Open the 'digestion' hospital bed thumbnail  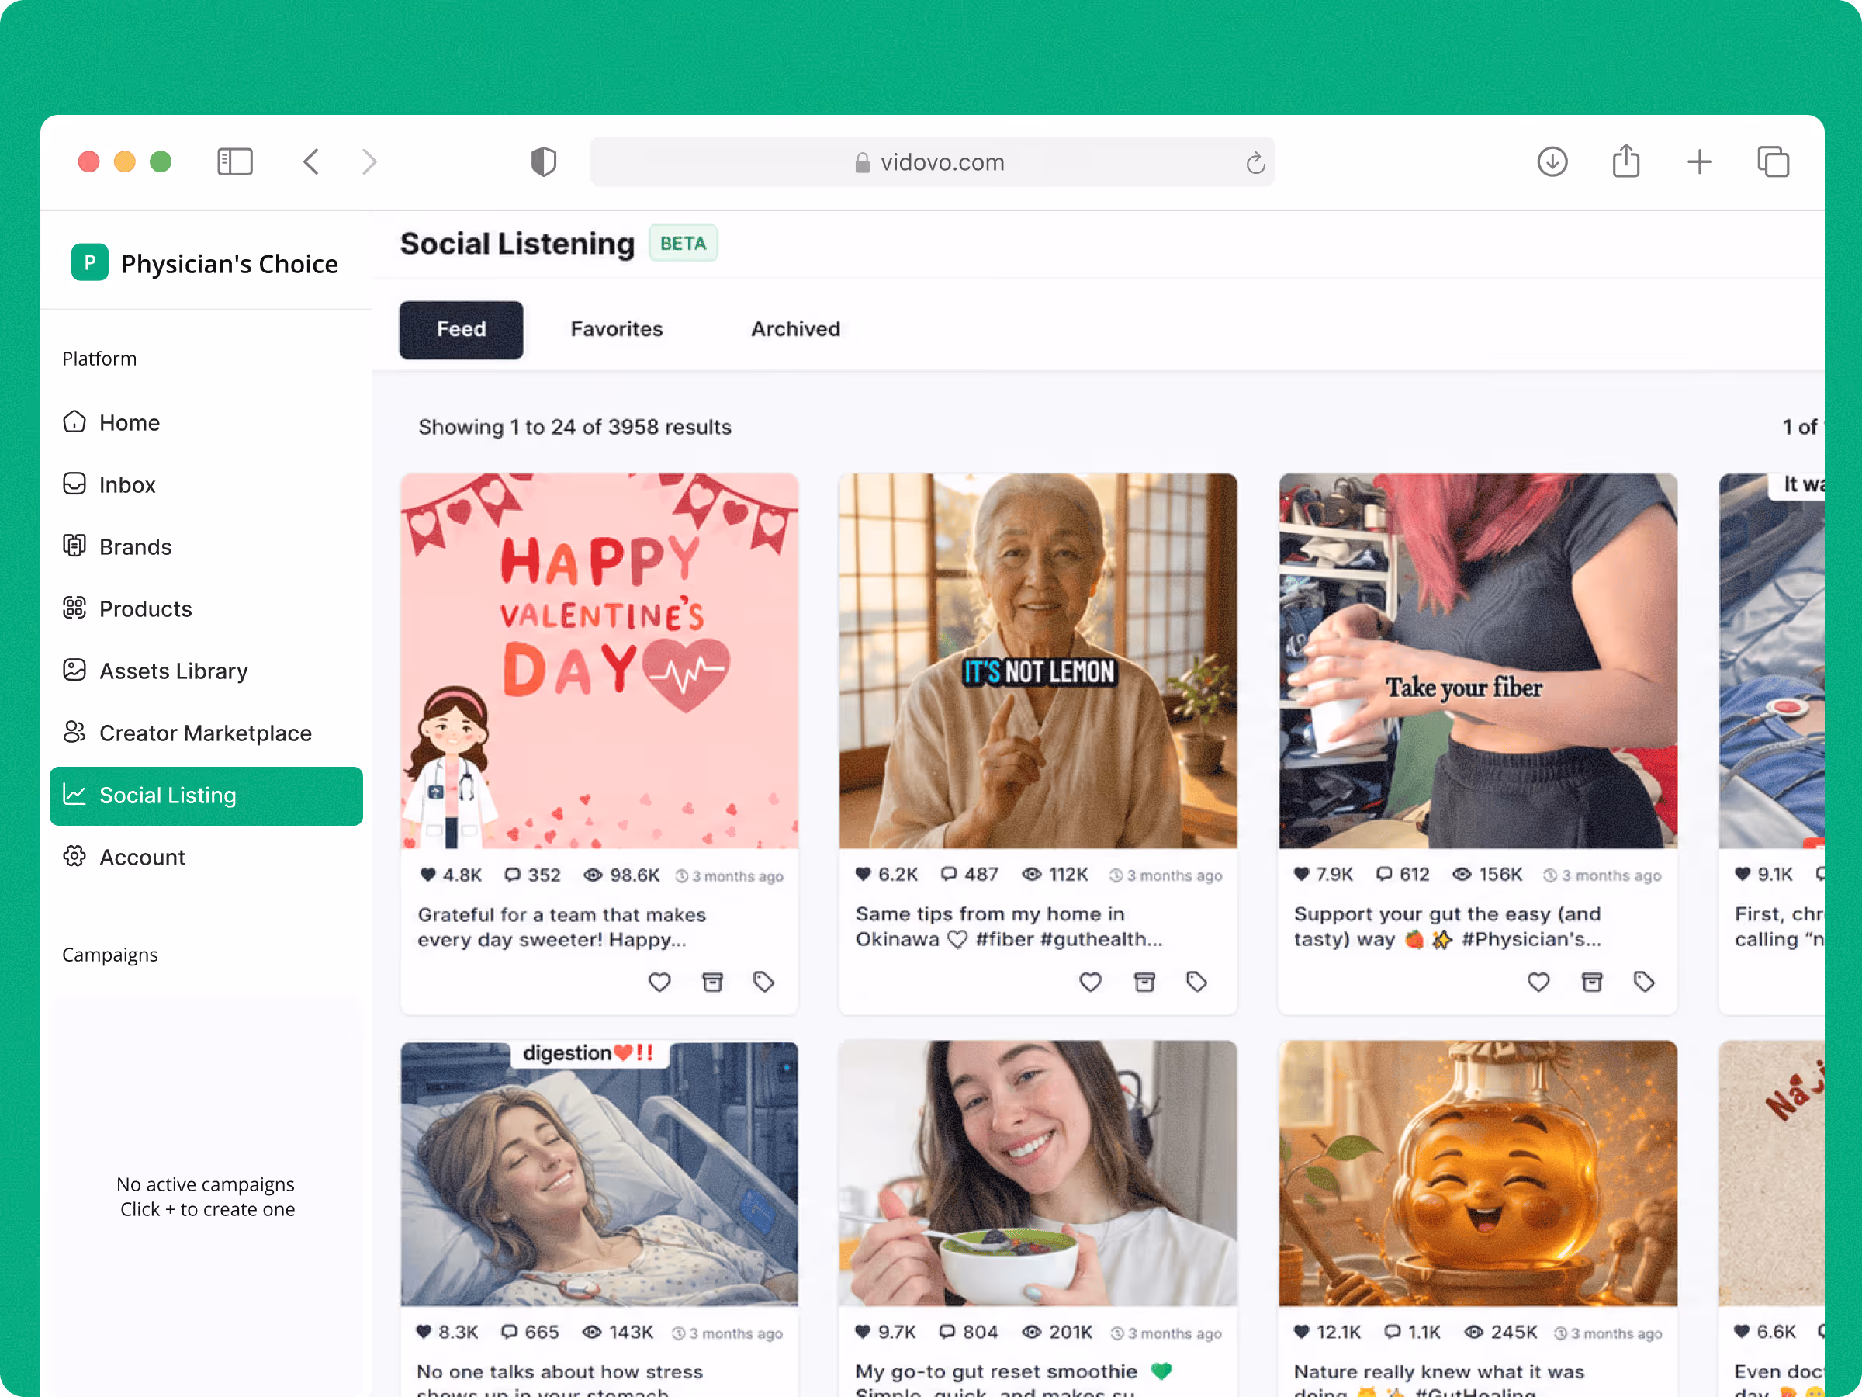coord(600,1173)
